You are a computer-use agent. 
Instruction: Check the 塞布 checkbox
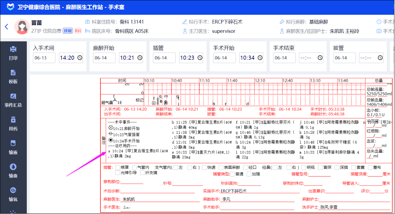point(370,168)
